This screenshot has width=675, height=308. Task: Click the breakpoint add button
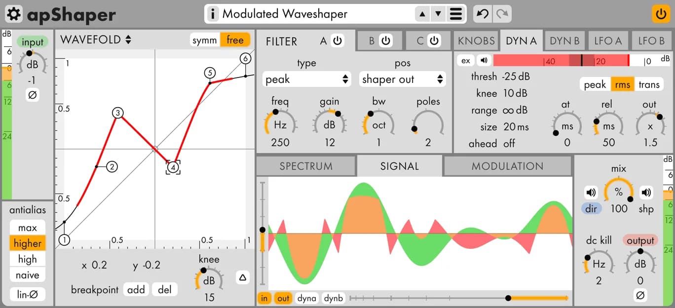click(136, 290)
